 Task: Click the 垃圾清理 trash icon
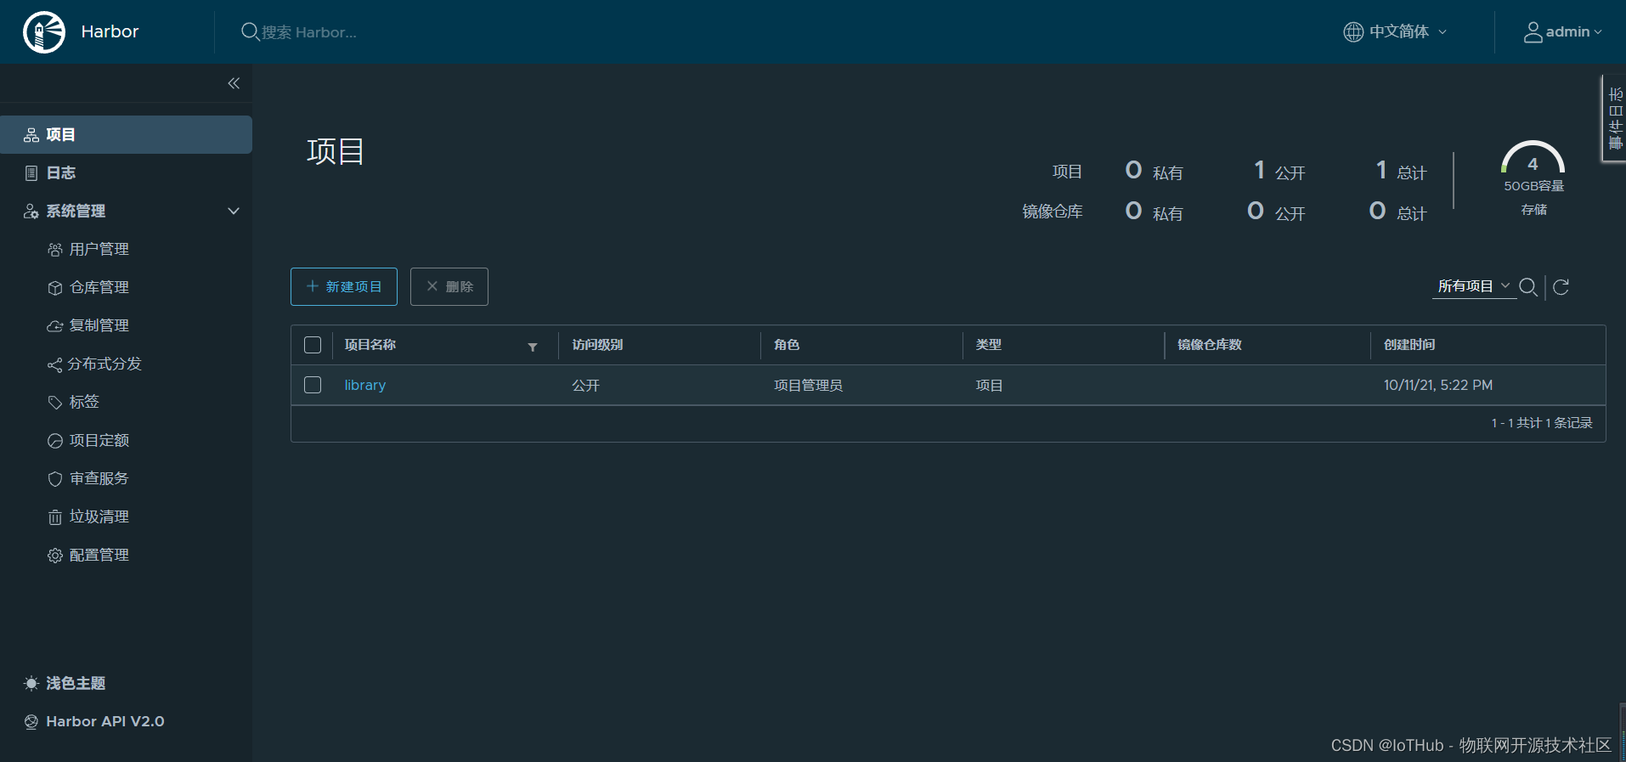(x=55, y=517)
